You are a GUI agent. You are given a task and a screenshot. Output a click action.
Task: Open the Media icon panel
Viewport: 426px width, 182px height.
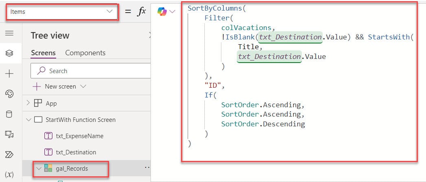pyautogui.click(x=9, y=134)
